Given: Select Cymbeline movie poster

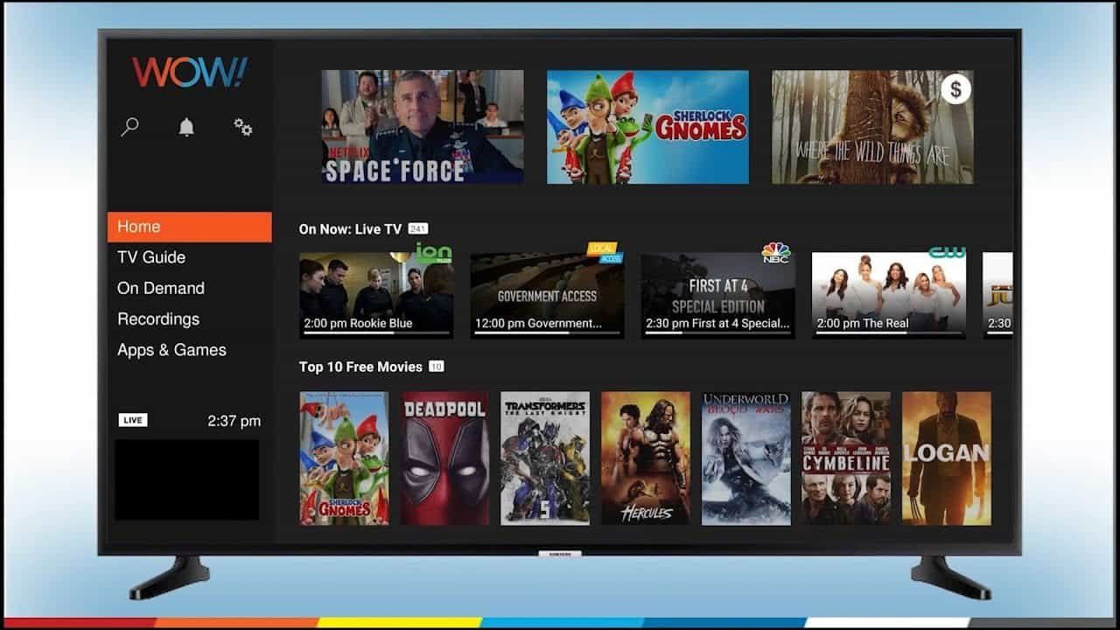Looking at the screenshot, I should click(846, 458).
